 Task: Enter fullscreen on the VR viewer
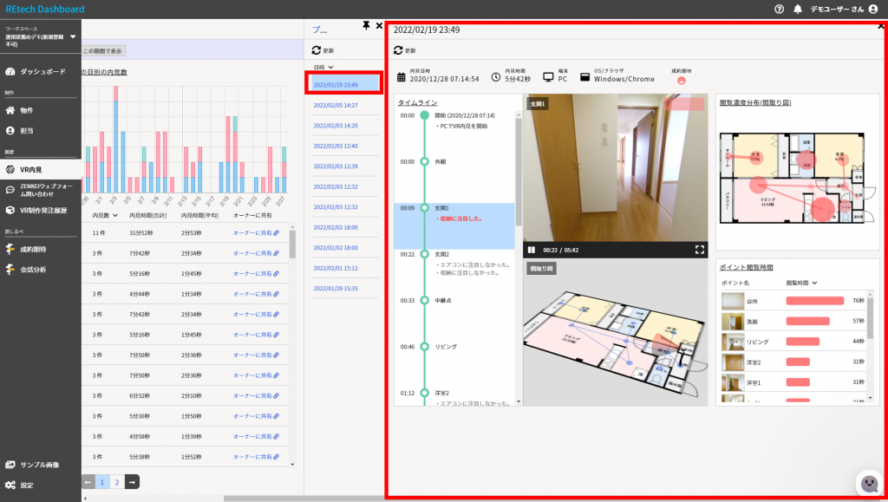(x=700, y=250)
